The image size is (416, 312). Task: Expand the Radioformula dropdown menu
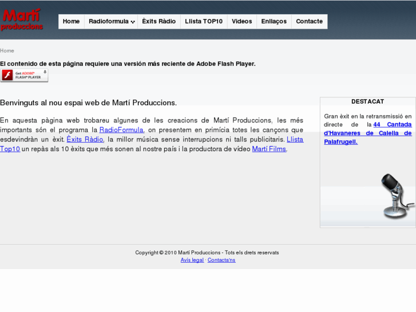[111, 22]
